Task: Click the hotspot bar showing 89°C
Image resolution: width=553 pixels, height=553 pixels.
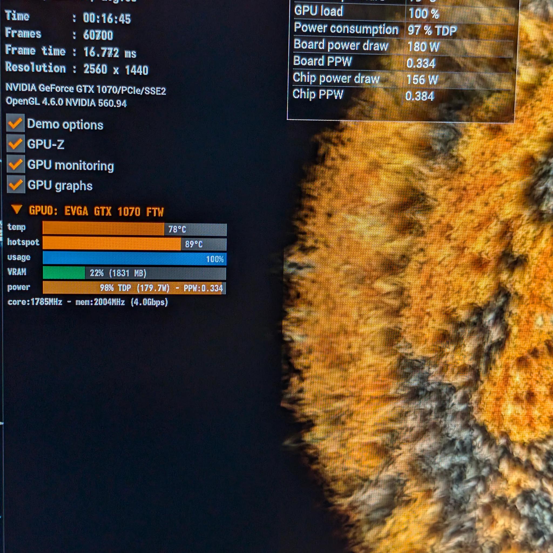Action: (134, 244)
